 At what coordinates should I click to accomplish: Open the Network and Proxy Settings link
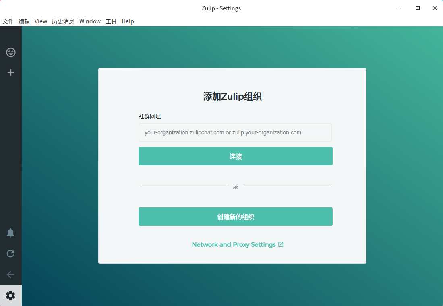tap(234, 244)
